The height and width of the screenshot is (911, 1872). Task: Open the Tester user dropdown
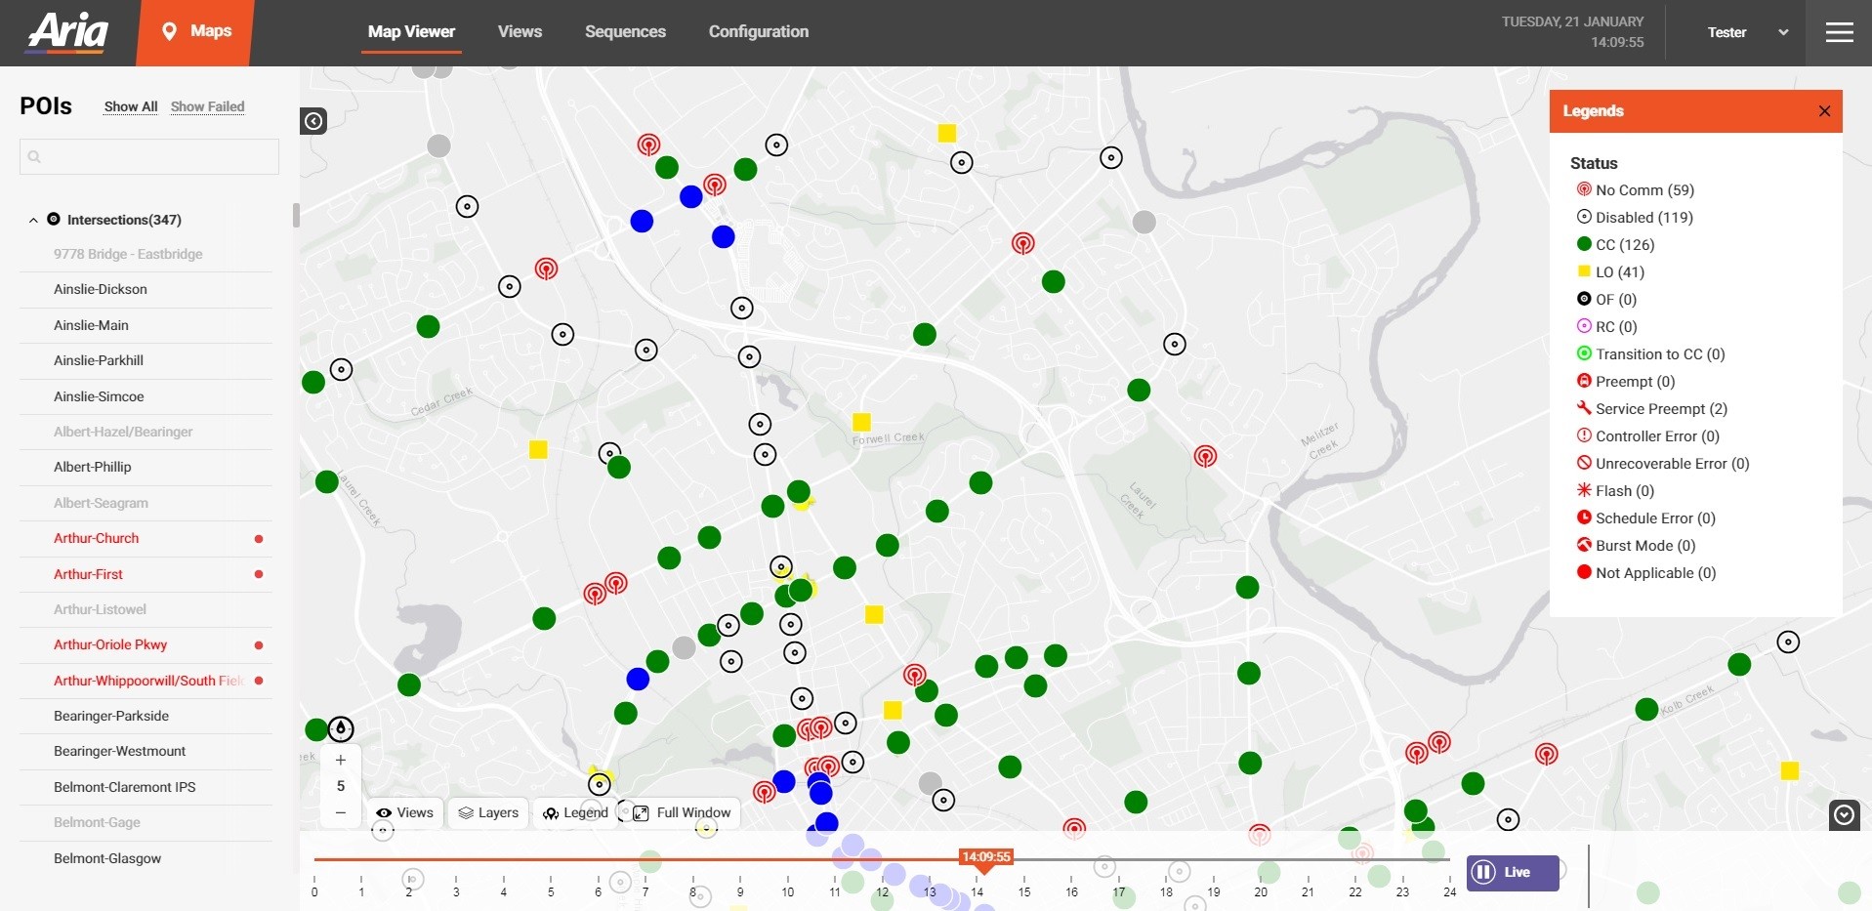pyautogui.click(x=1747, y=32)
